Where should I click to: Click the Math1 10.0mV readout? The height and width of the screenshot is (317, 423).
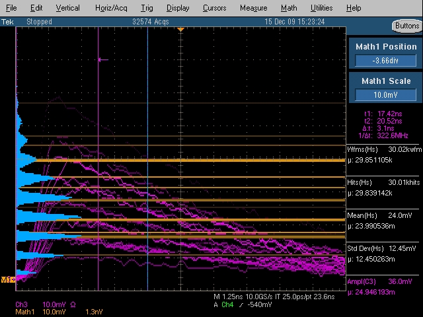click(x=41, y=312)
